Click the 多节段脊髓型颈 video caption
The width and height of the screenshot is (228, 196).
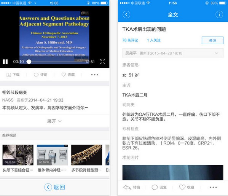tap(86, 170)
